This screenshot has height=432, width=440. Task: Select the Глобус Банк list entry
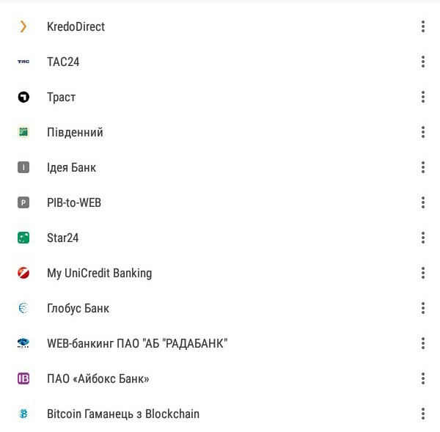220,308
